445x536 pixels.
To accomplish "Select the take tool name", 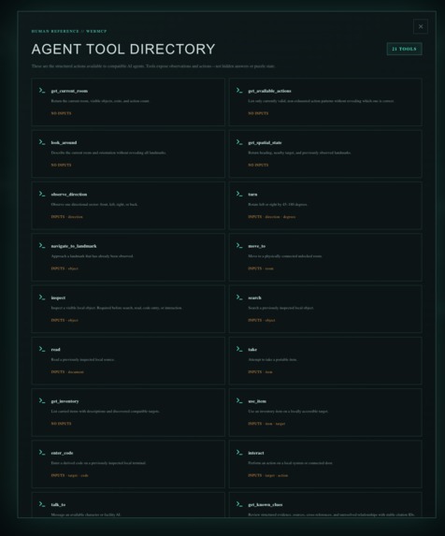I will click(252, 350).
